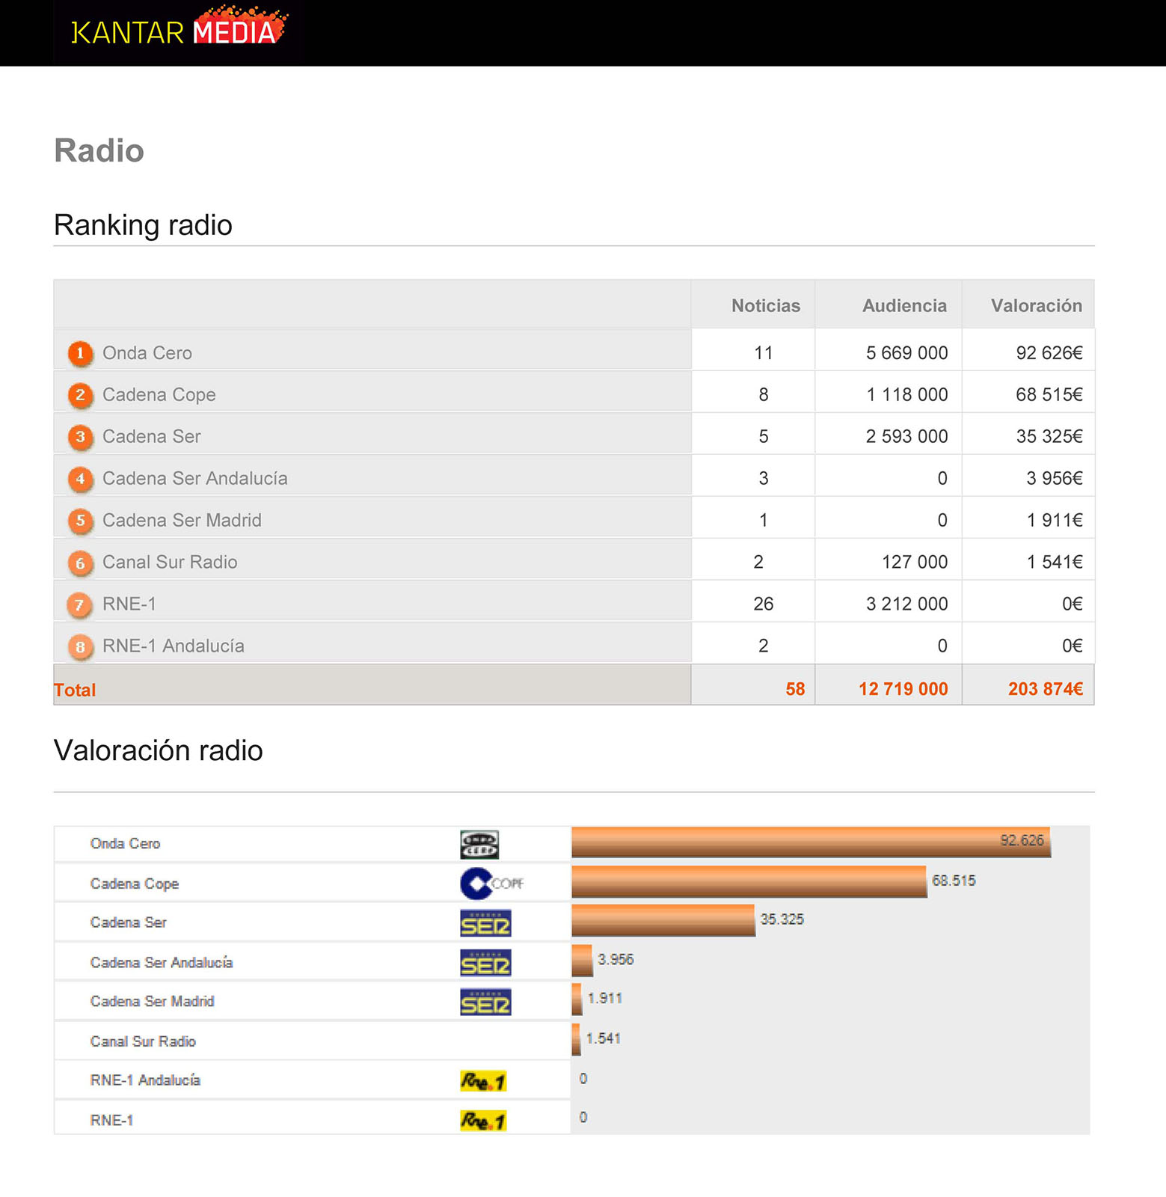Click the SER logo in Cadena Ser Madrid row
The width and height of the screenshot is (1166, 1197).
[x=485, y=1002]
